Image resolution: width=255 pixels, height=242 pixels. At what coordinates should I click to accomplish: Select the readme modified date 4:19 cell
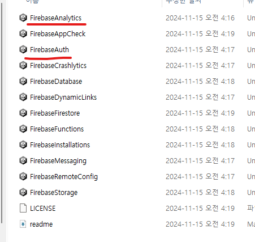pos(200,224)
